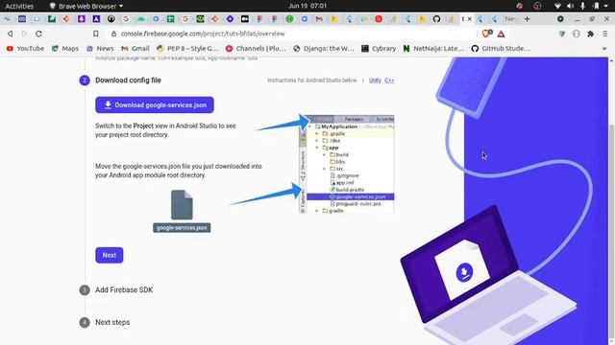Viewport: 615px width, 345px height.
Task: Expand the Next steps section
Action: tap(112, 322)
